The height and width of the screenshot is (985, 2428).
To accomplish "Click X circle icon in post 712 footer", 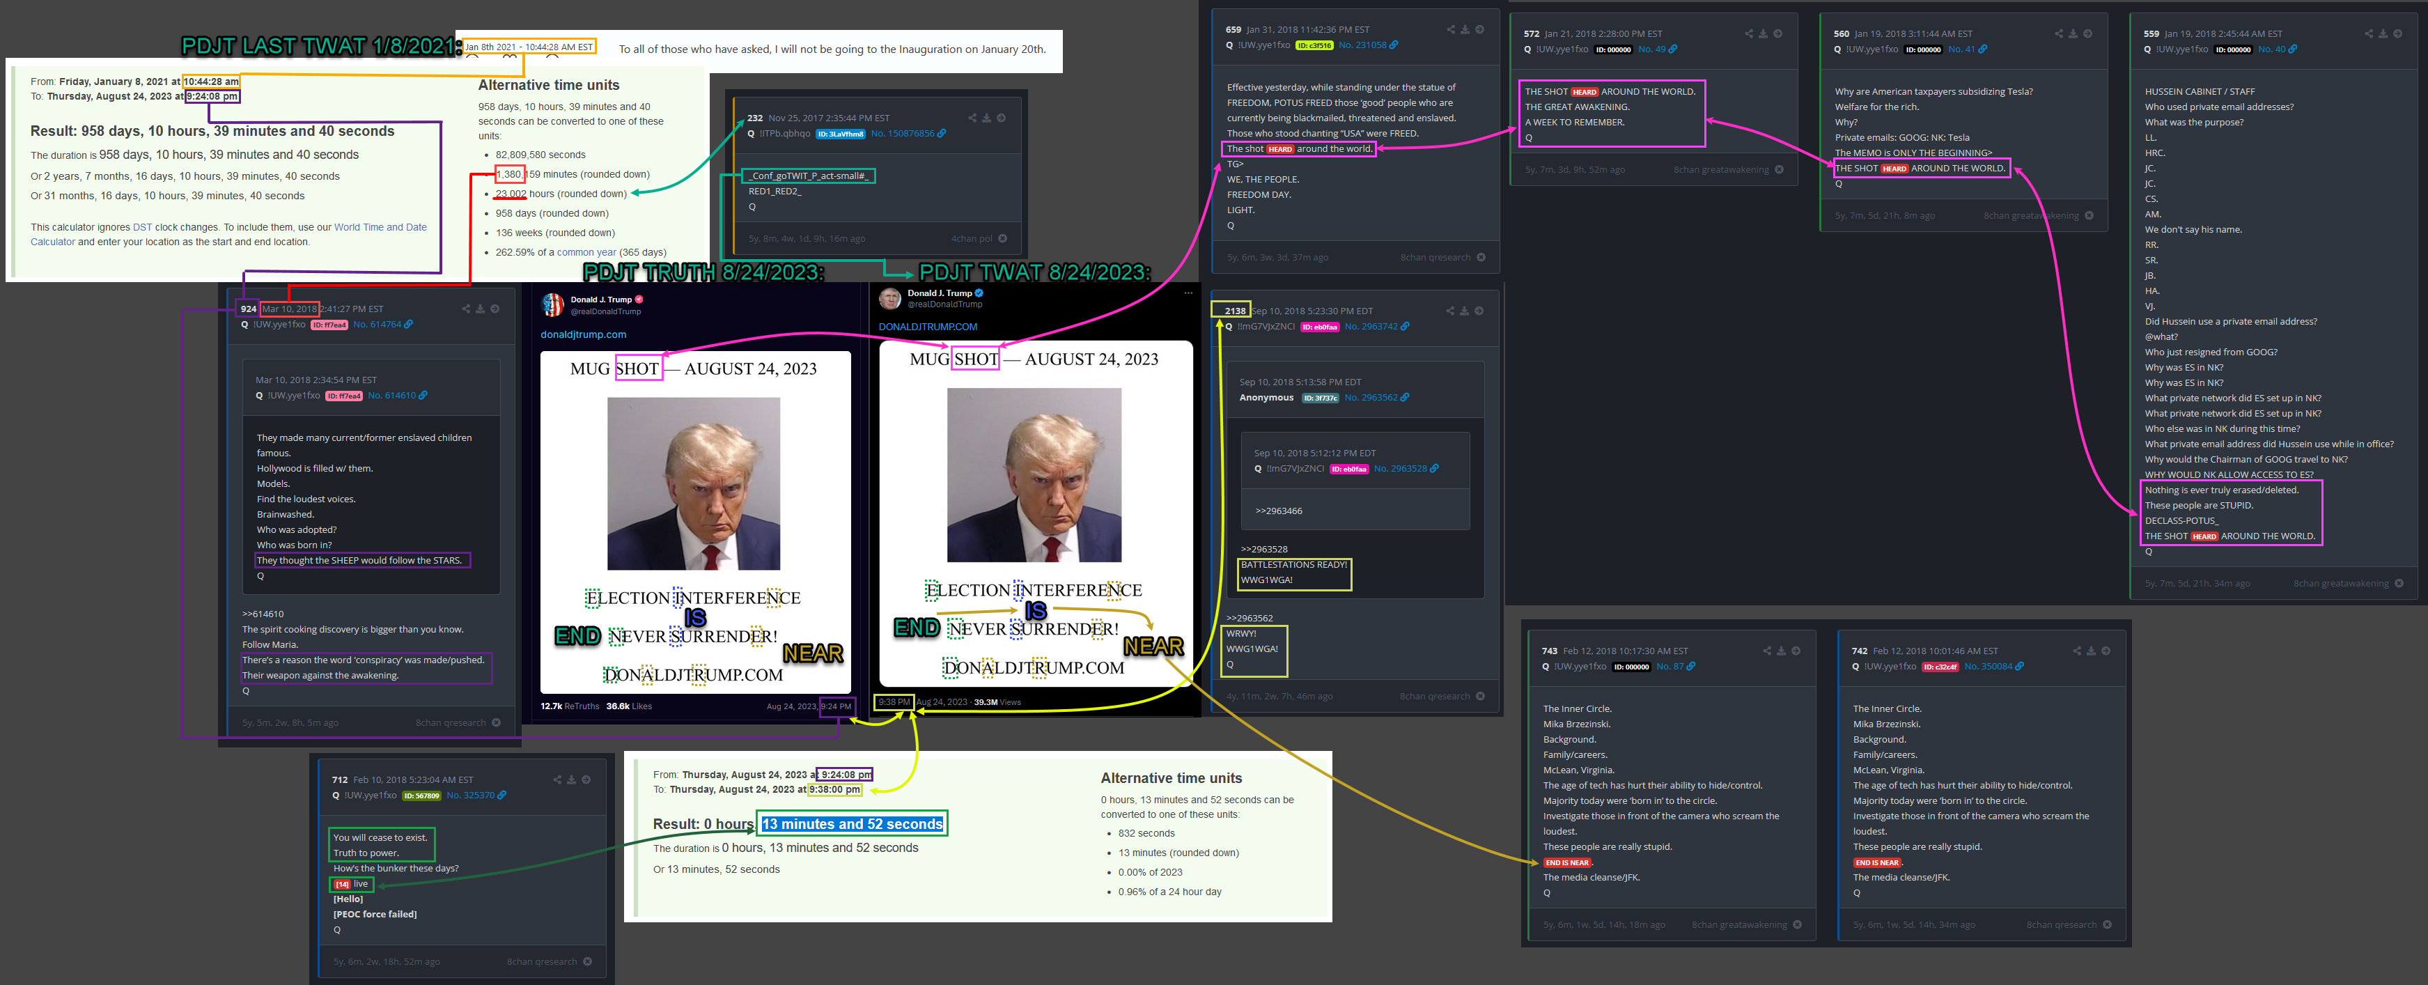I will pos(587,963).
